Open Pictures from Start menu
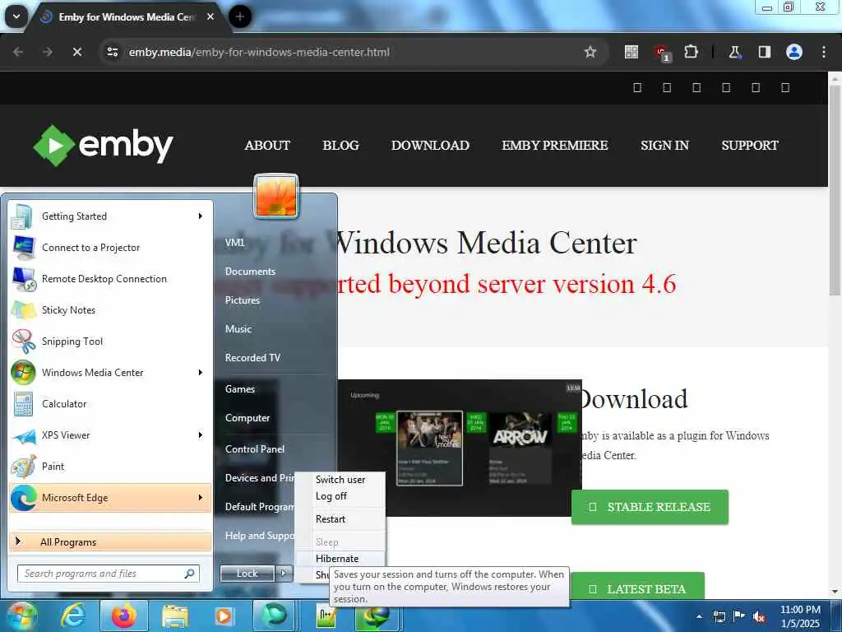The height and width of the screenshot is (632, 842). click(243, 300)
